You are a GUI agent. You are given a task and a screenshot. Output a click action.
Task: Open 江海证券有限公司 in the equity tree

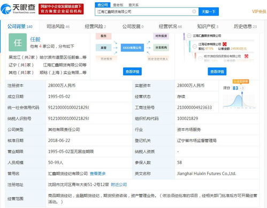click(x=210, y=44)
